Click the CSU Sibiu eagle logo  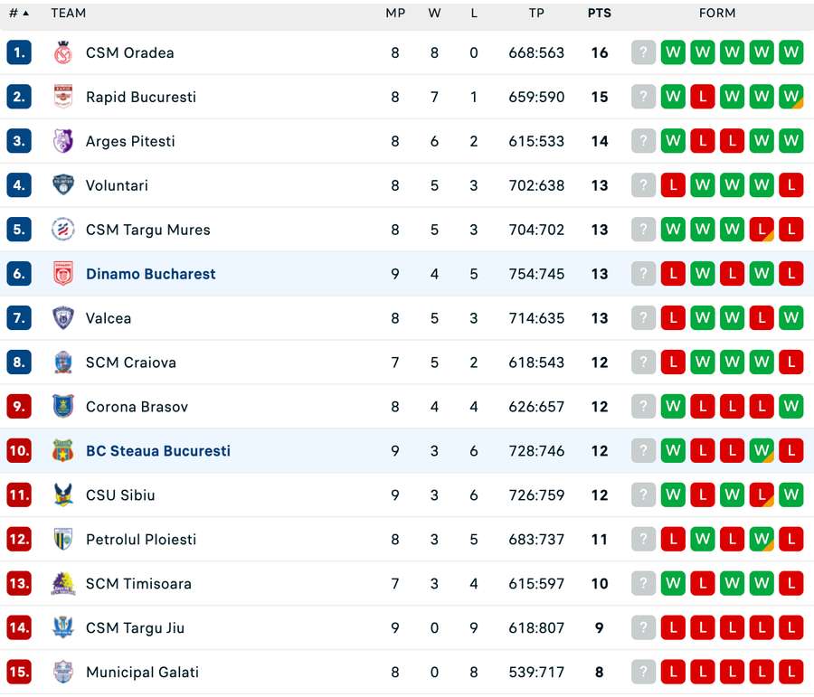pos(62,494)
